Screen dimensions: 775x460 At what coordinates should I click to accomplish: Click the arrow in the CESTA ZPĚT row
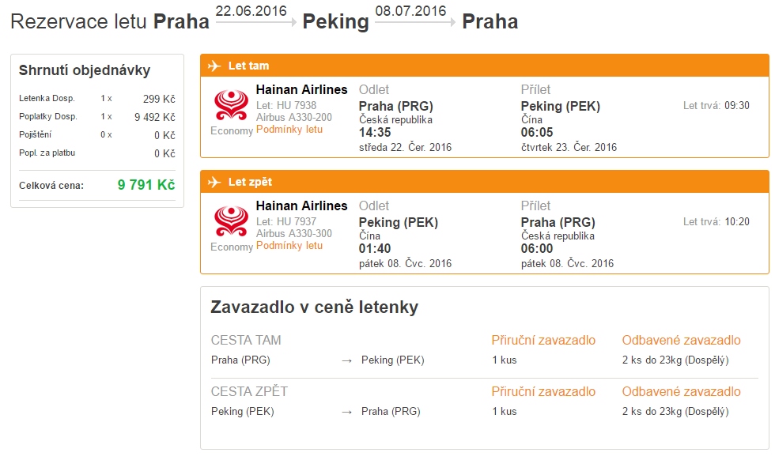347,412
